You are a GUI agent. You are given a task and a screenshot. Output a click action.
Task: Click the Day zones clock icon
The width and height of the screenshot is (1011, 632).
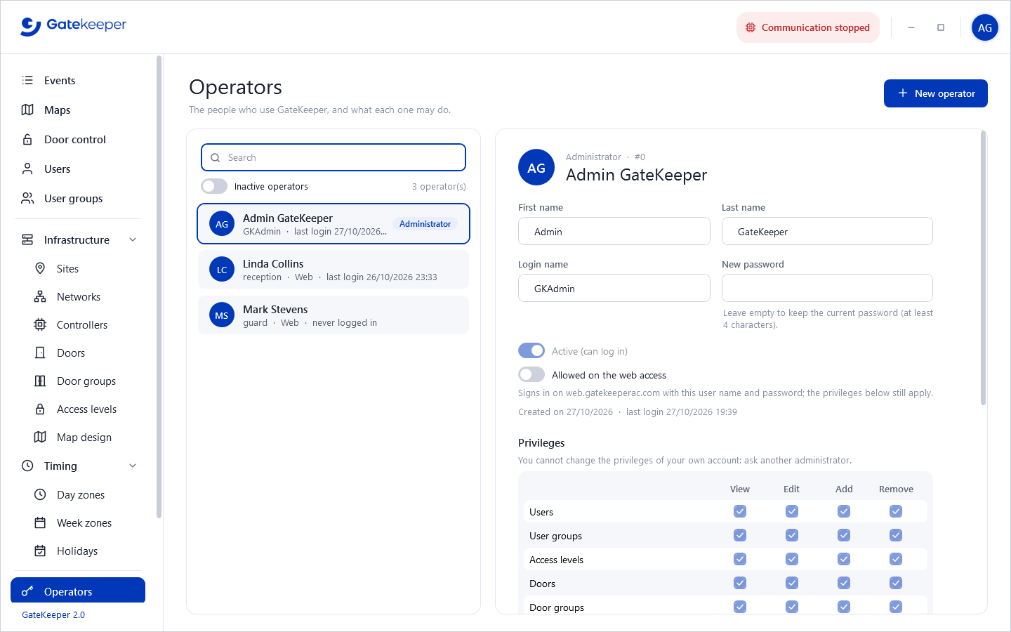(40, 494)
